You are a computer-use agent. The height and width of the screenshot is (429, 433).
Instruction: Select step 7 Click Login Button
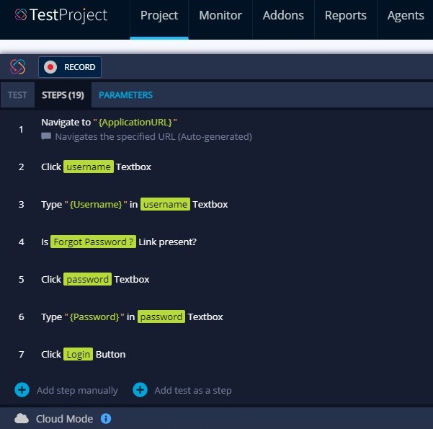click(83, 354)
